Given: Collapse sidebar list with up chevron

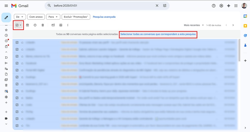Looking at the screenshot, I should pos(6,52).
